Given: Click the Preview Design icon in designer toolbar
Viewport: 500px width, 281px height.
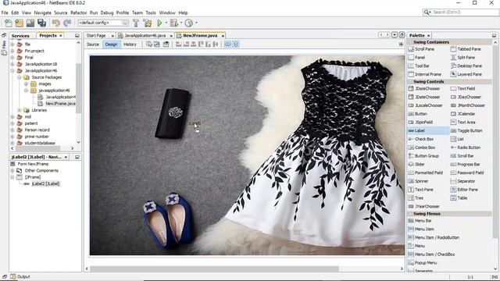Looking at the screenshot, I should pos(166,44).
